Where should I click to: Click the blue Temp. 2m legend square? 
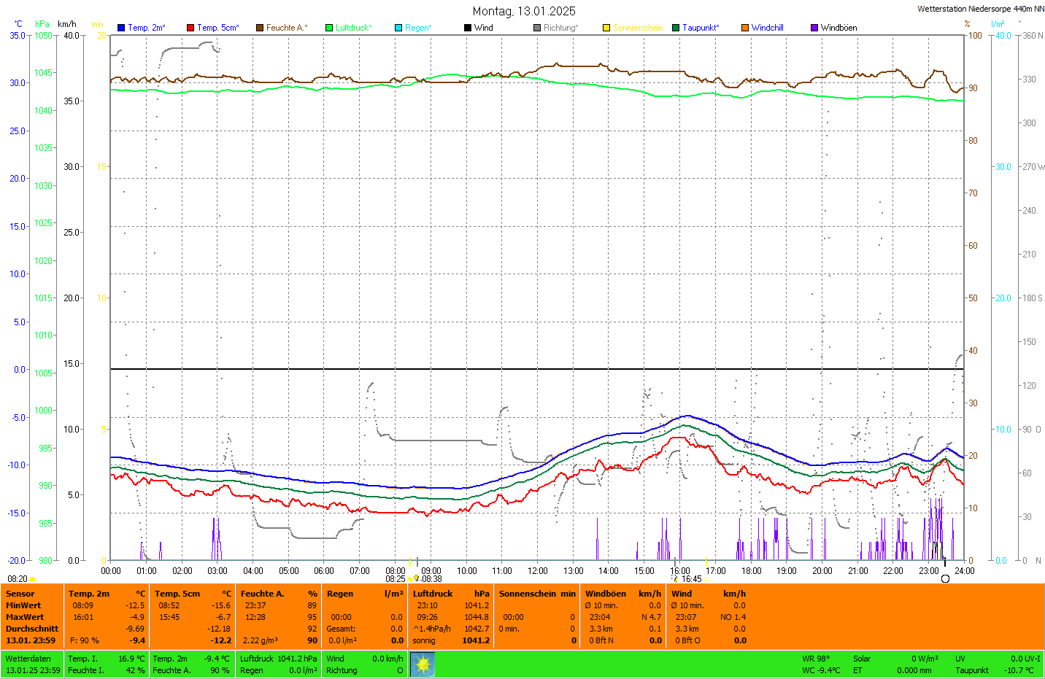[x=121, y=28]
